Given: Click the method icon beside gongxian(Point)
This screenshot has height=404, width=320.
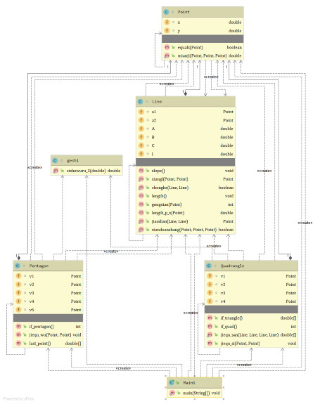Looking at the screenshot, I should pos(141,204).
